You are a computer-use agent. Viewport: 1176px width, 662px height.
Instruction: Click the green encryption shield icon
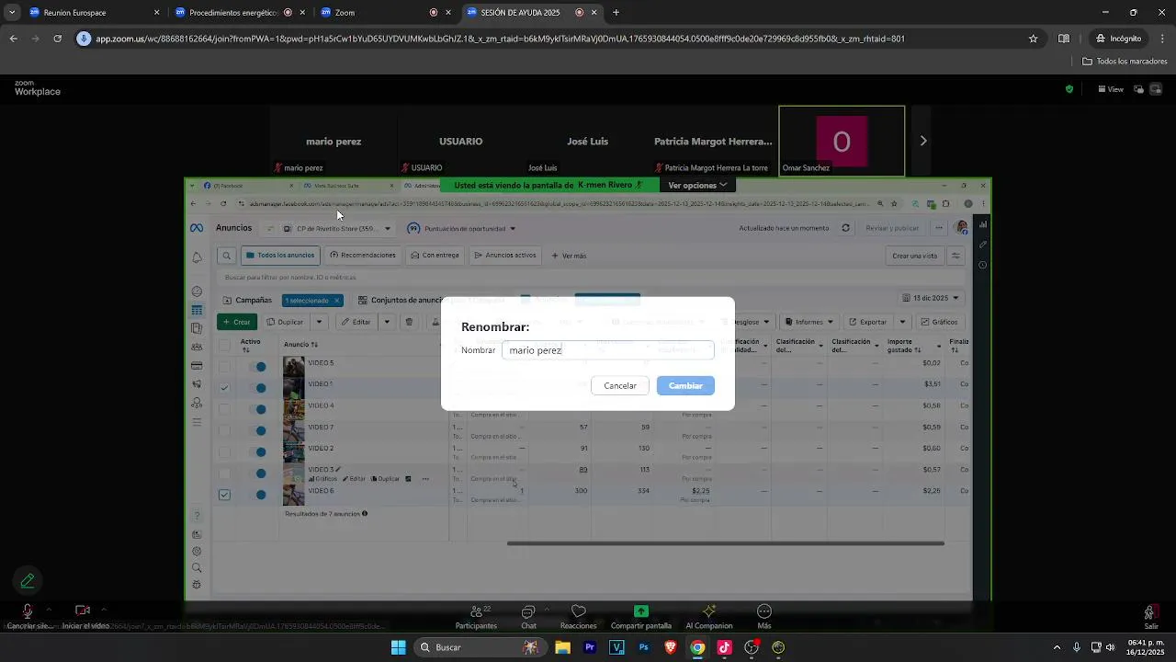pos(1069,89)
